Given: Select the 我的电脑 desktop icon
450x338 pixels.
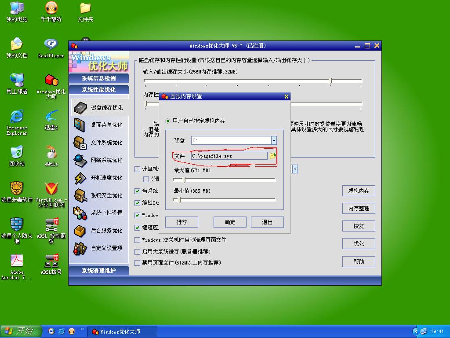Looking at the screenshot, I should coord(17,12).
